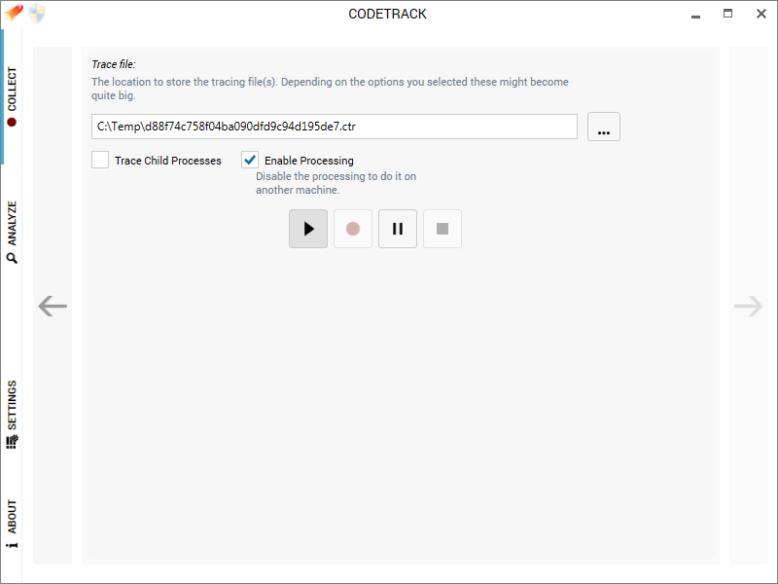Click the red record button

click(353, 229)
